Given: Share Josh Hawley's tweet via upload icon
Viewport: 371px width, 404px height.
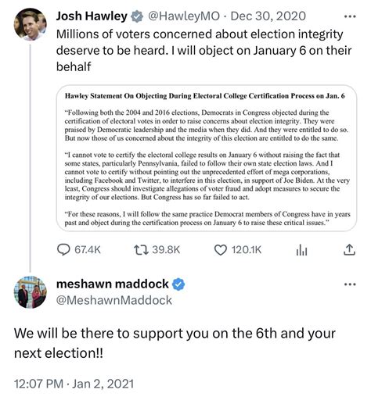Looking at the screenshot, I should pos(349,250).
